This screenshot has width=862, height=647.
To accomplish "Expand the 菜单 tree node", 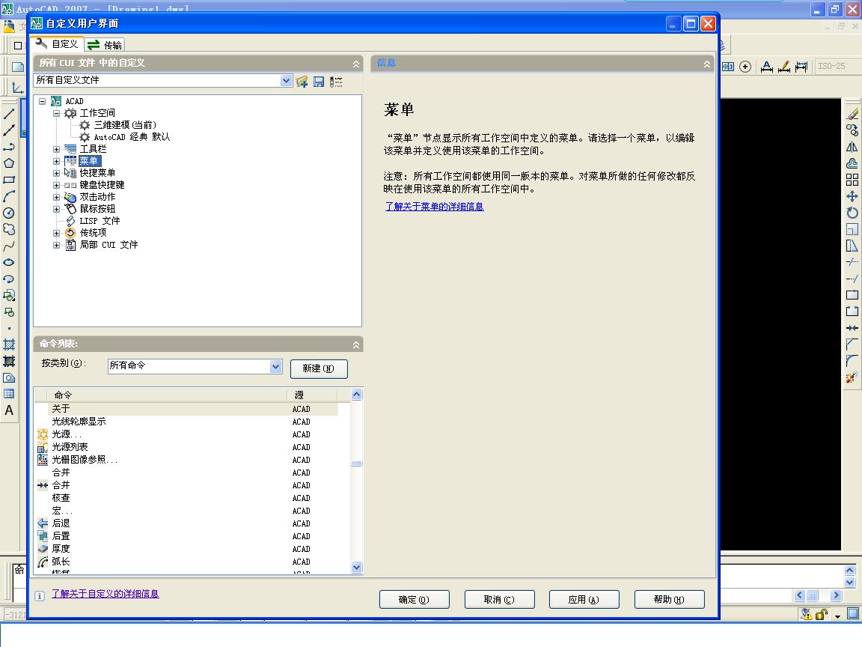I will pyautogui.click(x=56, y=161).
